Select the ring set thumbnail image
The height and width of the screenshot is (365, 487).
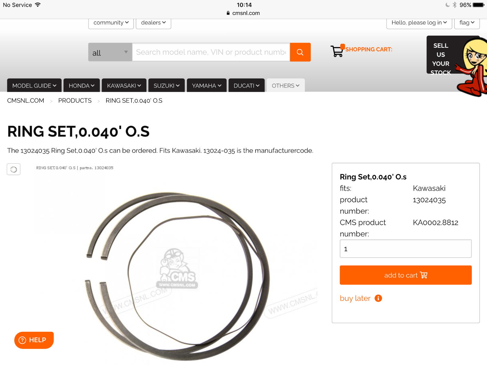click(x=14, y=169)
